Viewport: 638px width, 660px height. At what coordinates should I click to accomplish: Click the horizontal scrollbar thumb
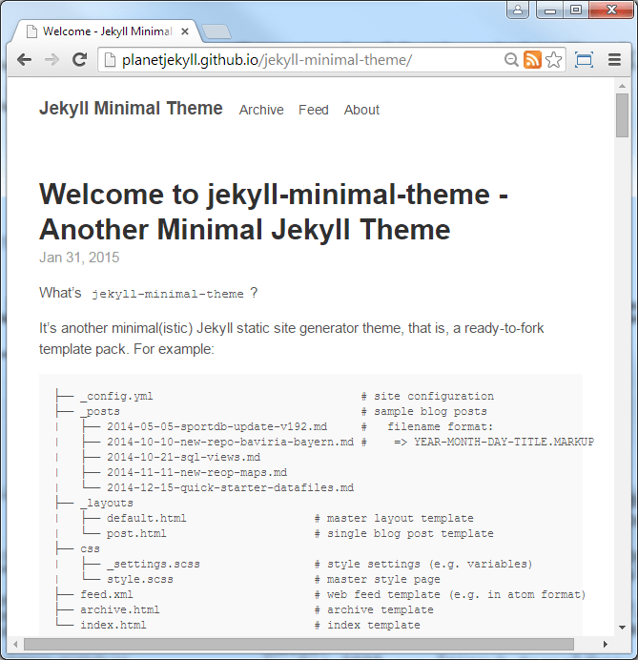[x=298, y=644]
